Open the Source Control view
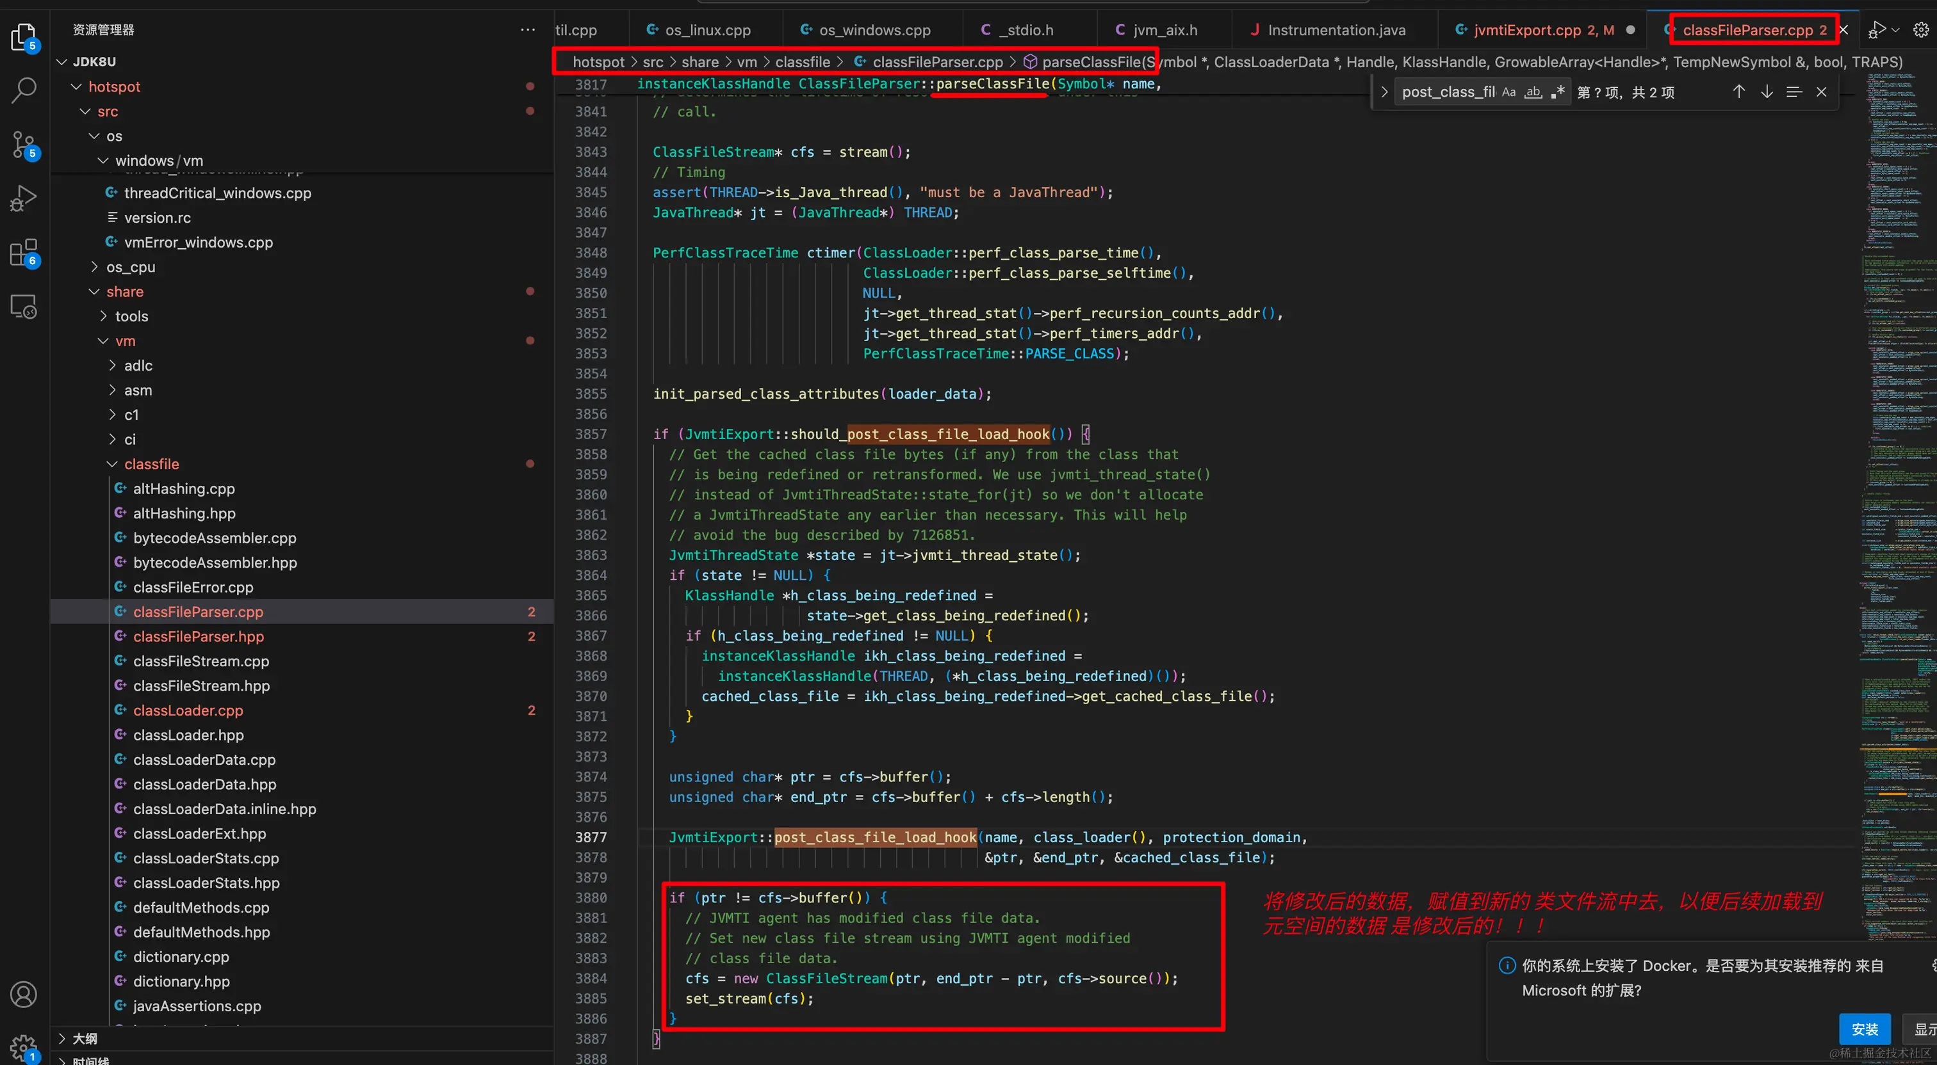Image resolution: width=1937 pixels, height=1065 pixels. point(23,144)
